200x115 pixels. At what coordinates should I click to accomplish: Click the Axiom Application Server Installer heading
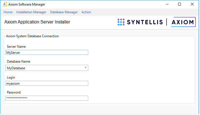pos(37,22)
